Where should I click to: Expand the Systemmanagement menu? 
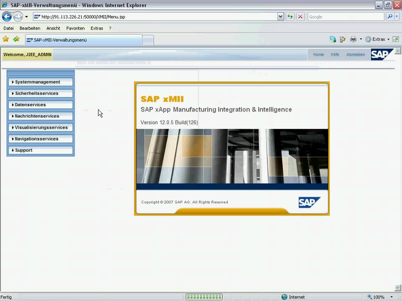(41, 82)
